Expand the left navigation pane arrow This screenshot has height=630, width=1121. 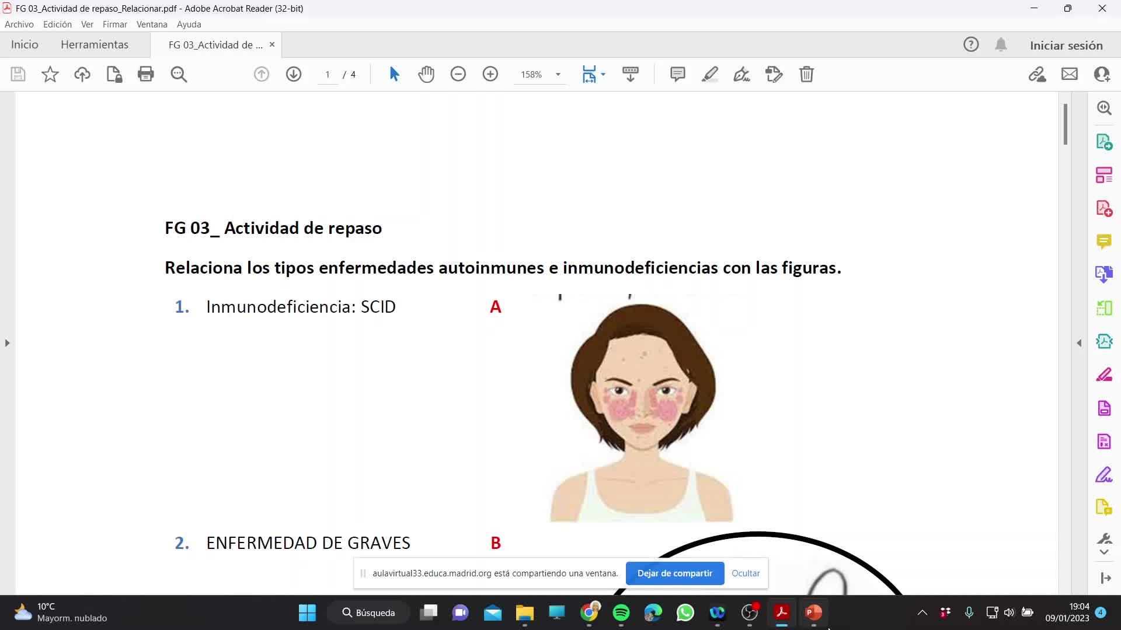[7, 343]
